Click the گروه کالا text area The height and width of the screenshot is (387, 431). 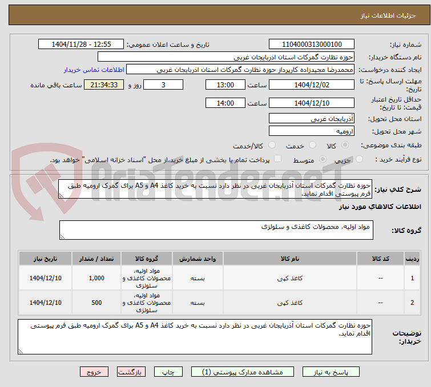tap(216, 230)
